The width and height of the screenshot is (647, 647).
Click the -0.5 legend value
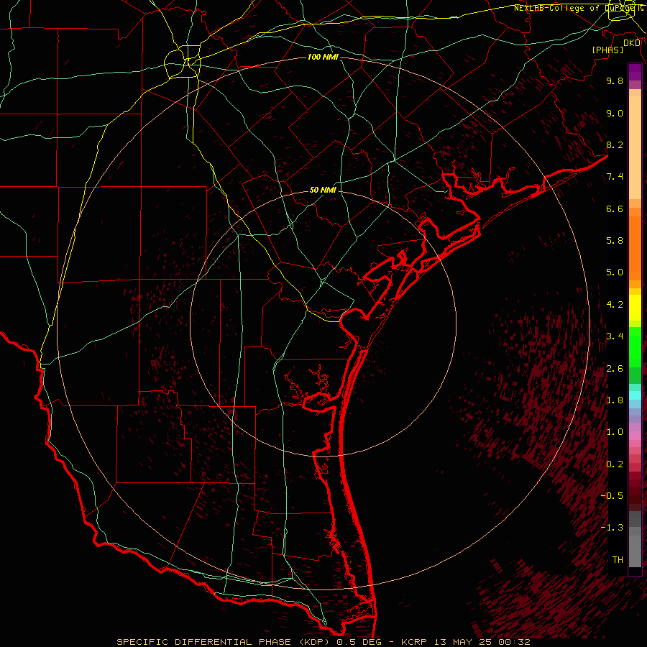(612, 496)
